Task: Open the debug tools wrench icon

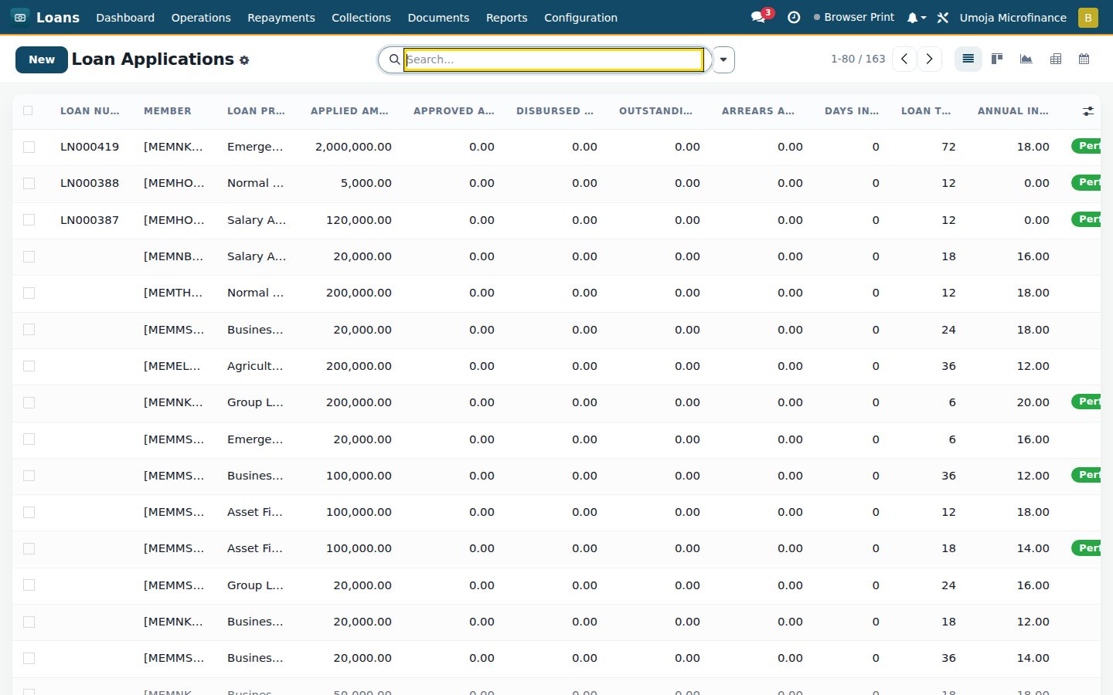Action: coord(943,17)
